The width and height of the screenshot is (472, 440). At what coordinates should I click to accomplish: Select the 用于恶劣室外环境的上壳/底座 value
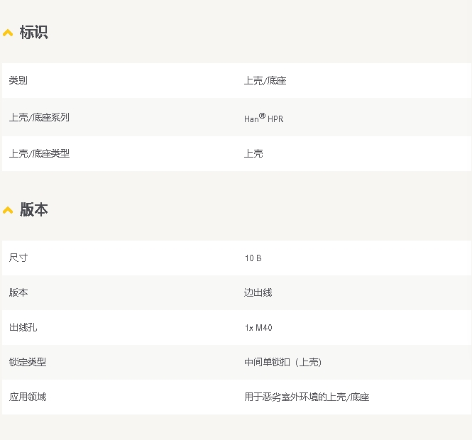click(307, 397)
